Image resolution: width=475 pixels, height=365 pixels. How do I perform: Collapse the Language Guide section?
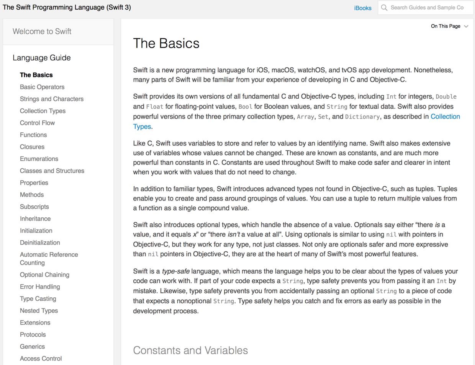tap(41, 58)
